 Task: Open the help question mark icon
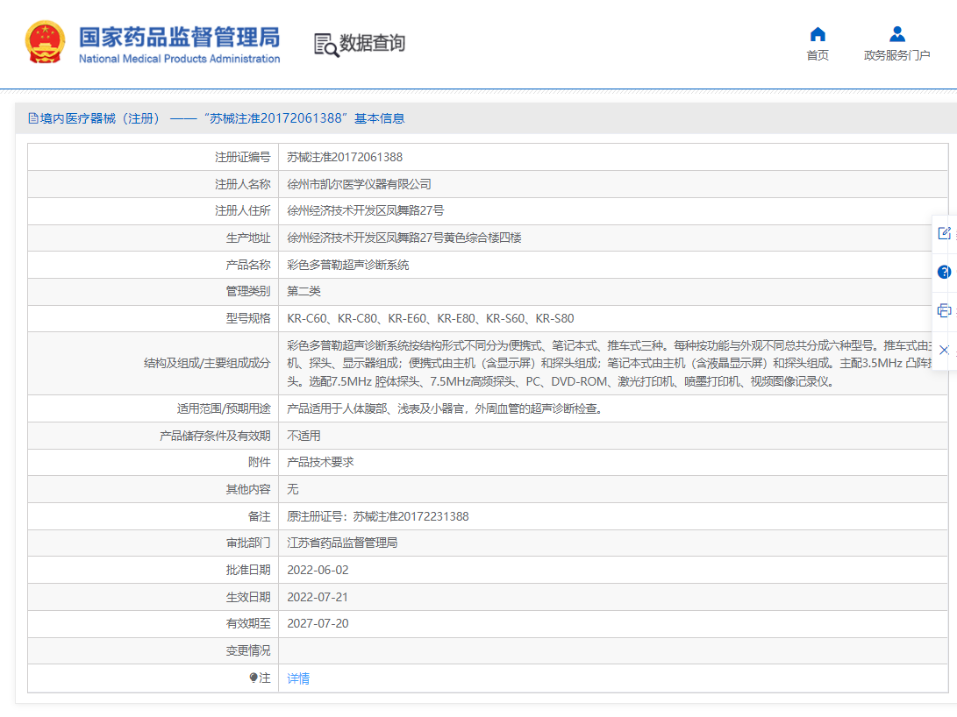(944, 272)
